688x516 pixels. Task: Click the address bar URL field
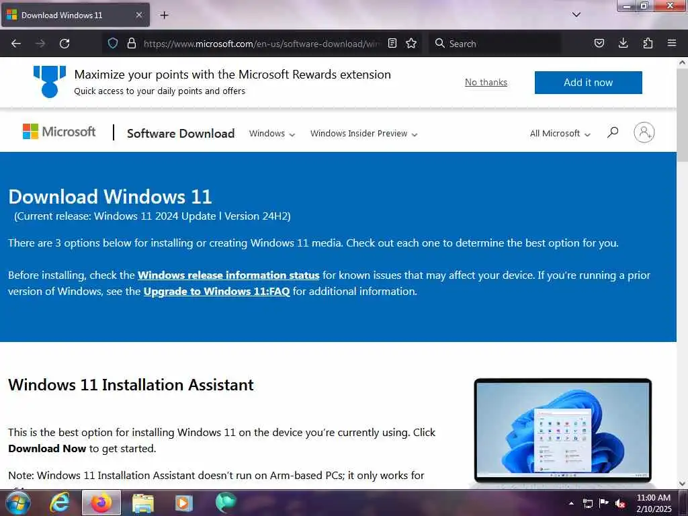coord(262,44)
